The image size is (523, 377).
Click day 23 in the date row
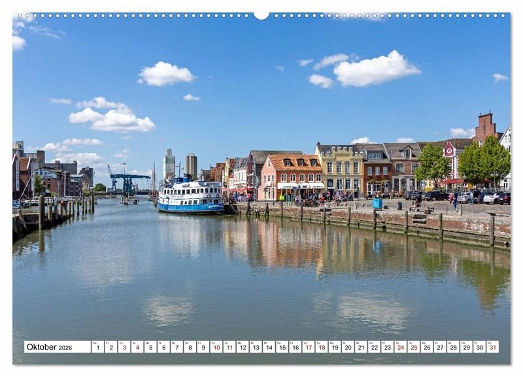388,347
